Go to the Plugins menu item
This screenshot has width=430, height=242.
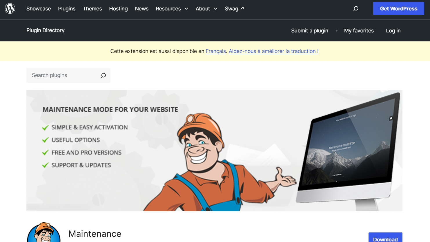point(67,9)
